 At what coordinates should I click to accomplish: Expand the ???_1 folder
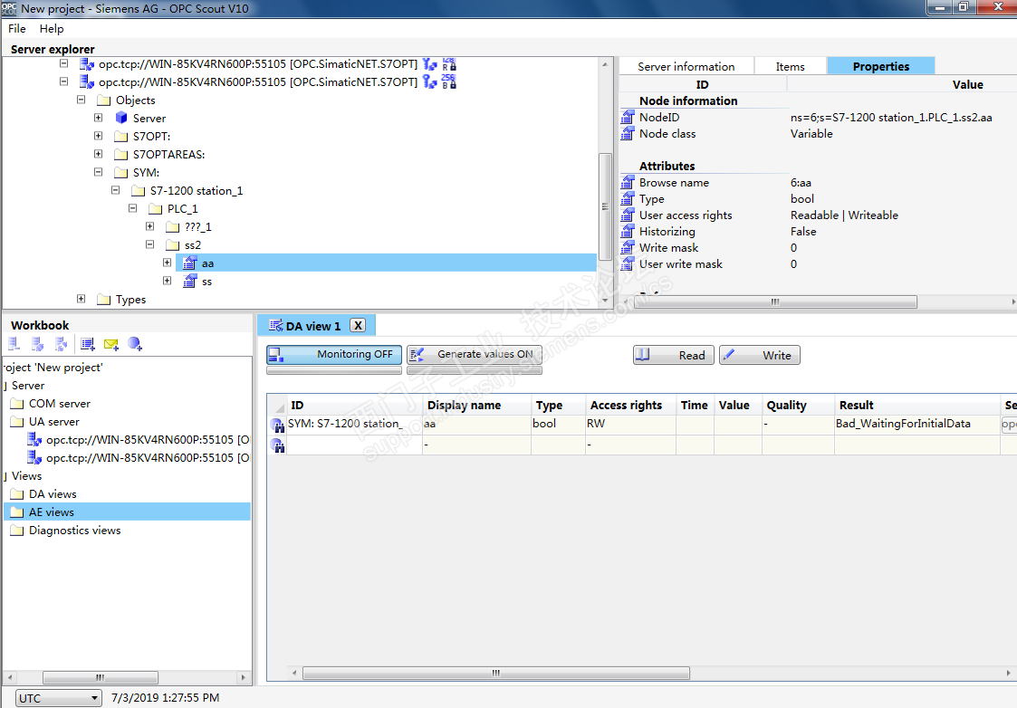coord(149,227)
